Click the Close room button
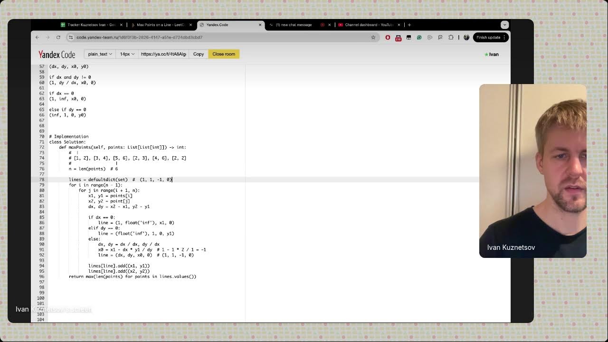The image size is (608, 342). pos(224,54)
